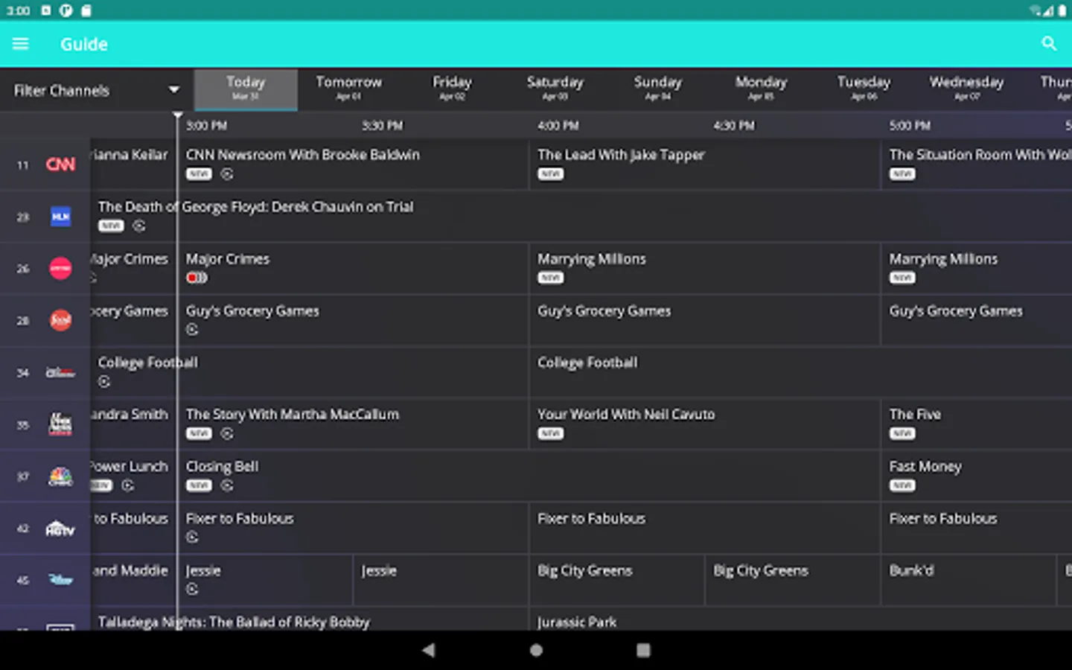Viewport: 1072px width, 670px height.
Task: Click the 4:30 PM time header
Action: (734, 126)
